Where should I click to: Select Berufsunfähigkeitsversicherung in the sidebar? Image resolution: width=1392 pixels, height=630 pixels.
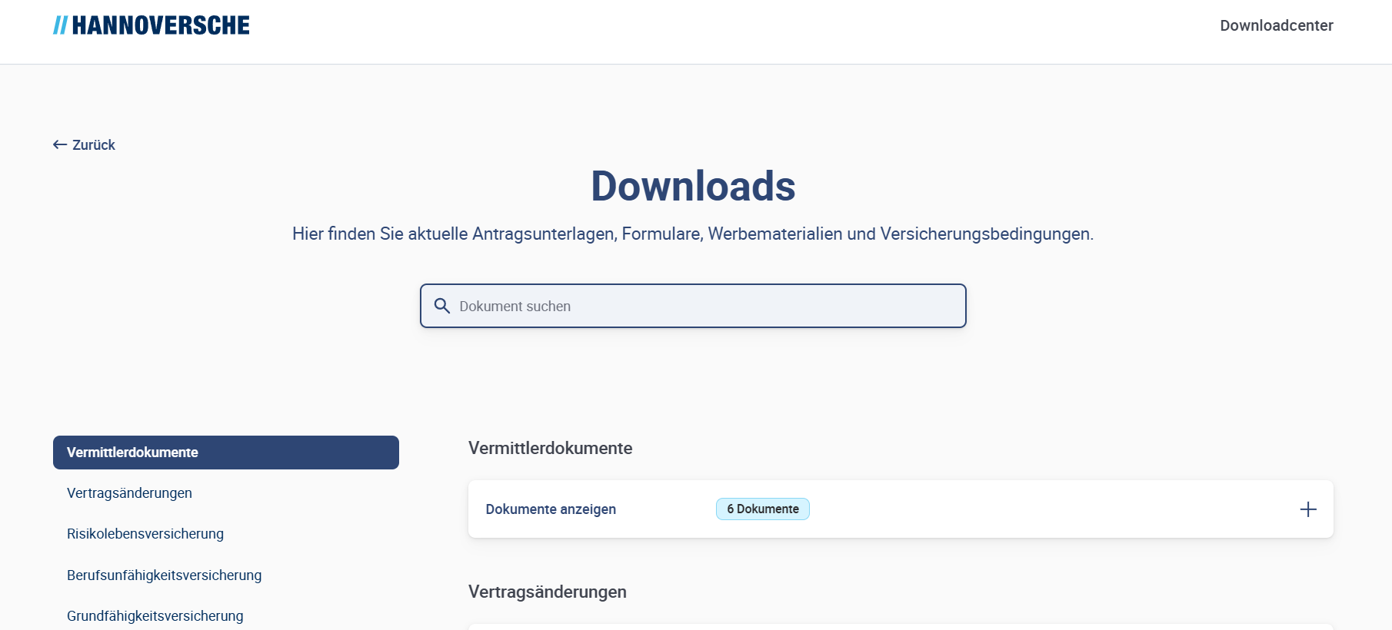164,575
